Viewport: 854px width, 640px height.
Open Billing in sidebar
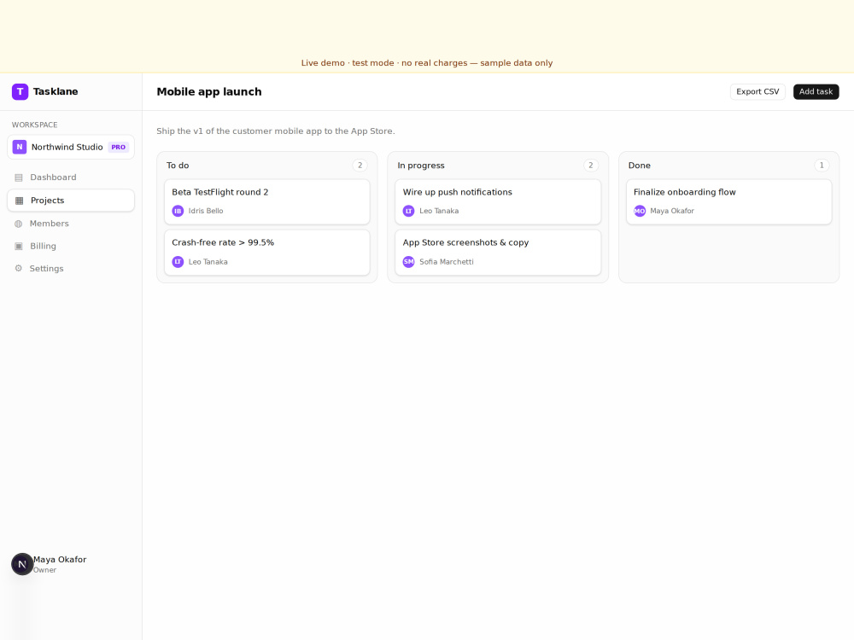71,246
